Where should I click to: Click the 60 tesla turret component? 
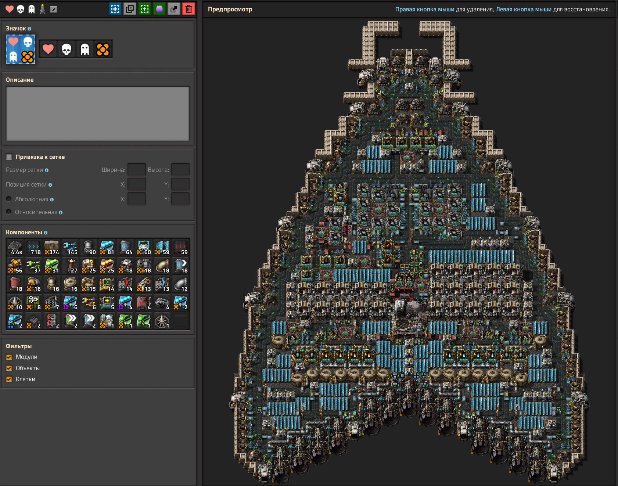point(144,247)
